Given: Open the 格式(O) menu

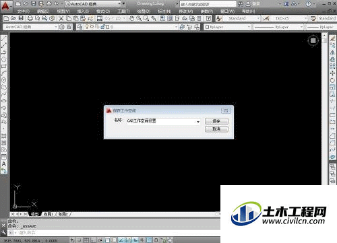Looking at the screenshot, I should click(x=103, y=11).
